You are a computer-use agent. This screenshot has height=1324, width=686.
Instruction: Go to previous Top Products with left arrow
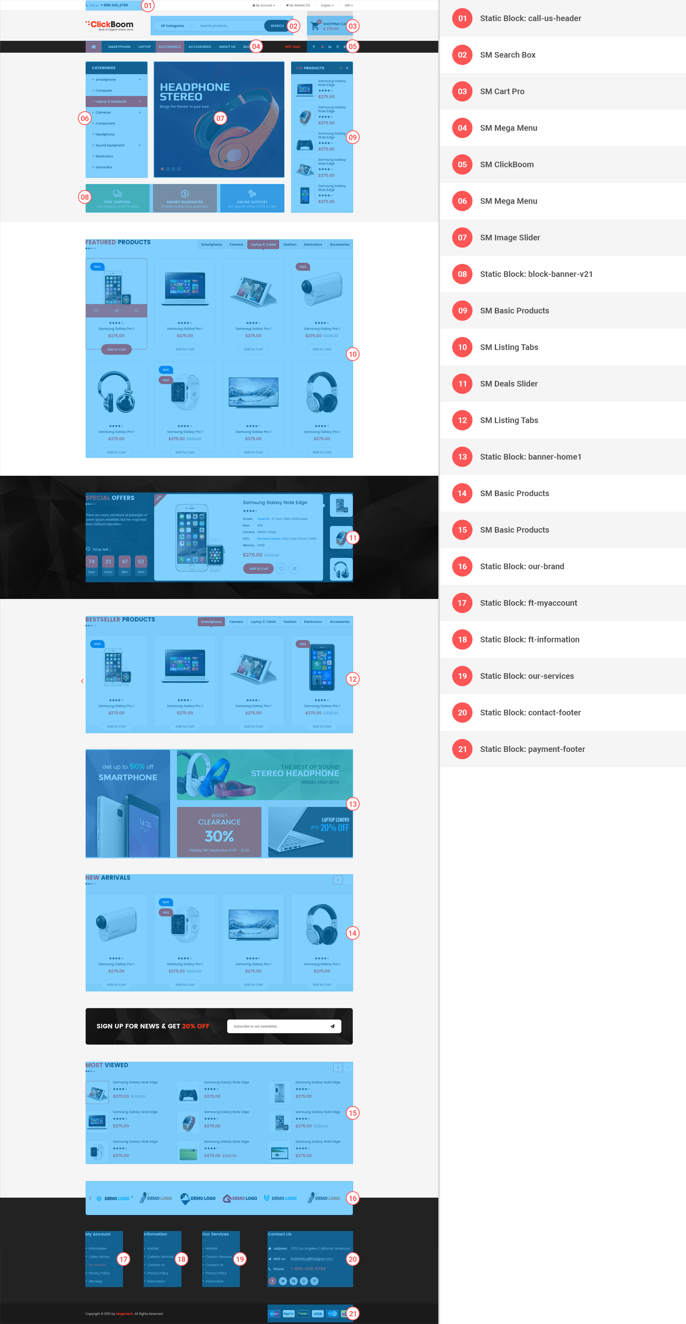click(x=341, y=68)
